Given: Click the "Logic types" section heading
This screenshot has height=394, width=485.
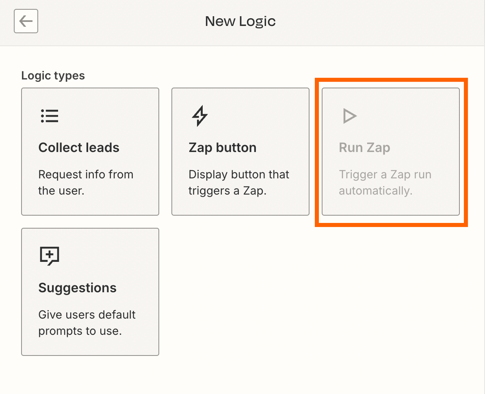Looking at the screenshot, I should 53,76.
